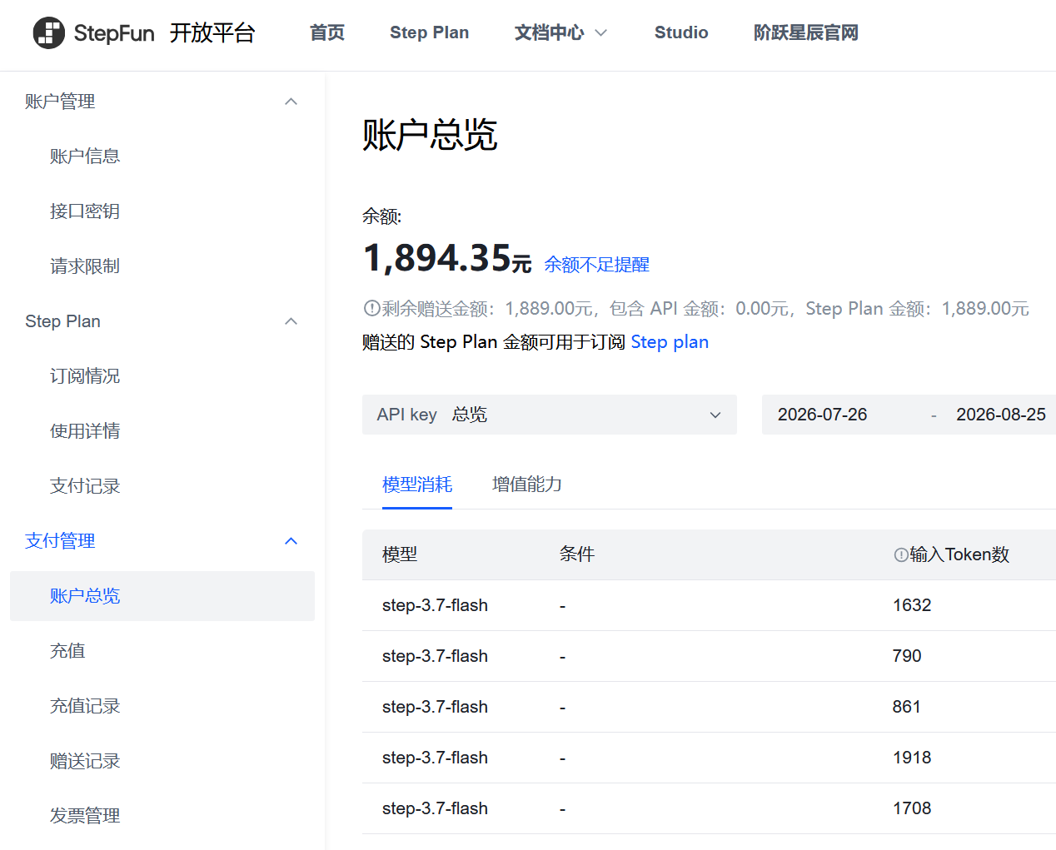Open Step Plan in top navigation
The width and height of the screenshot is (1056, 850).
[429, 32]
